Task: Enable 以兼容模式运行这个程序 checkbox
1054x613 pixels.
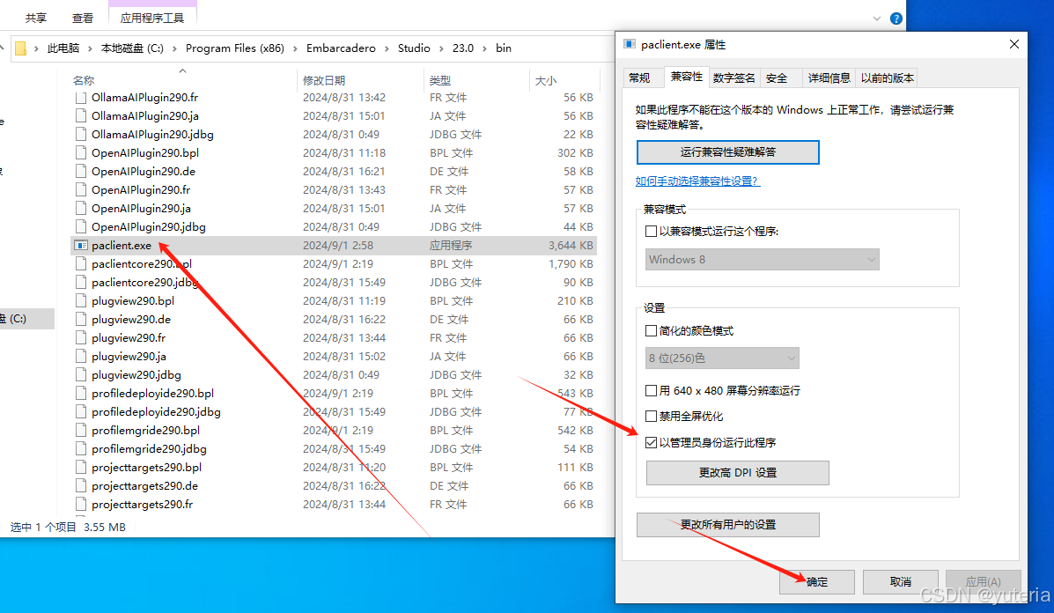Action: click(651, 232)
